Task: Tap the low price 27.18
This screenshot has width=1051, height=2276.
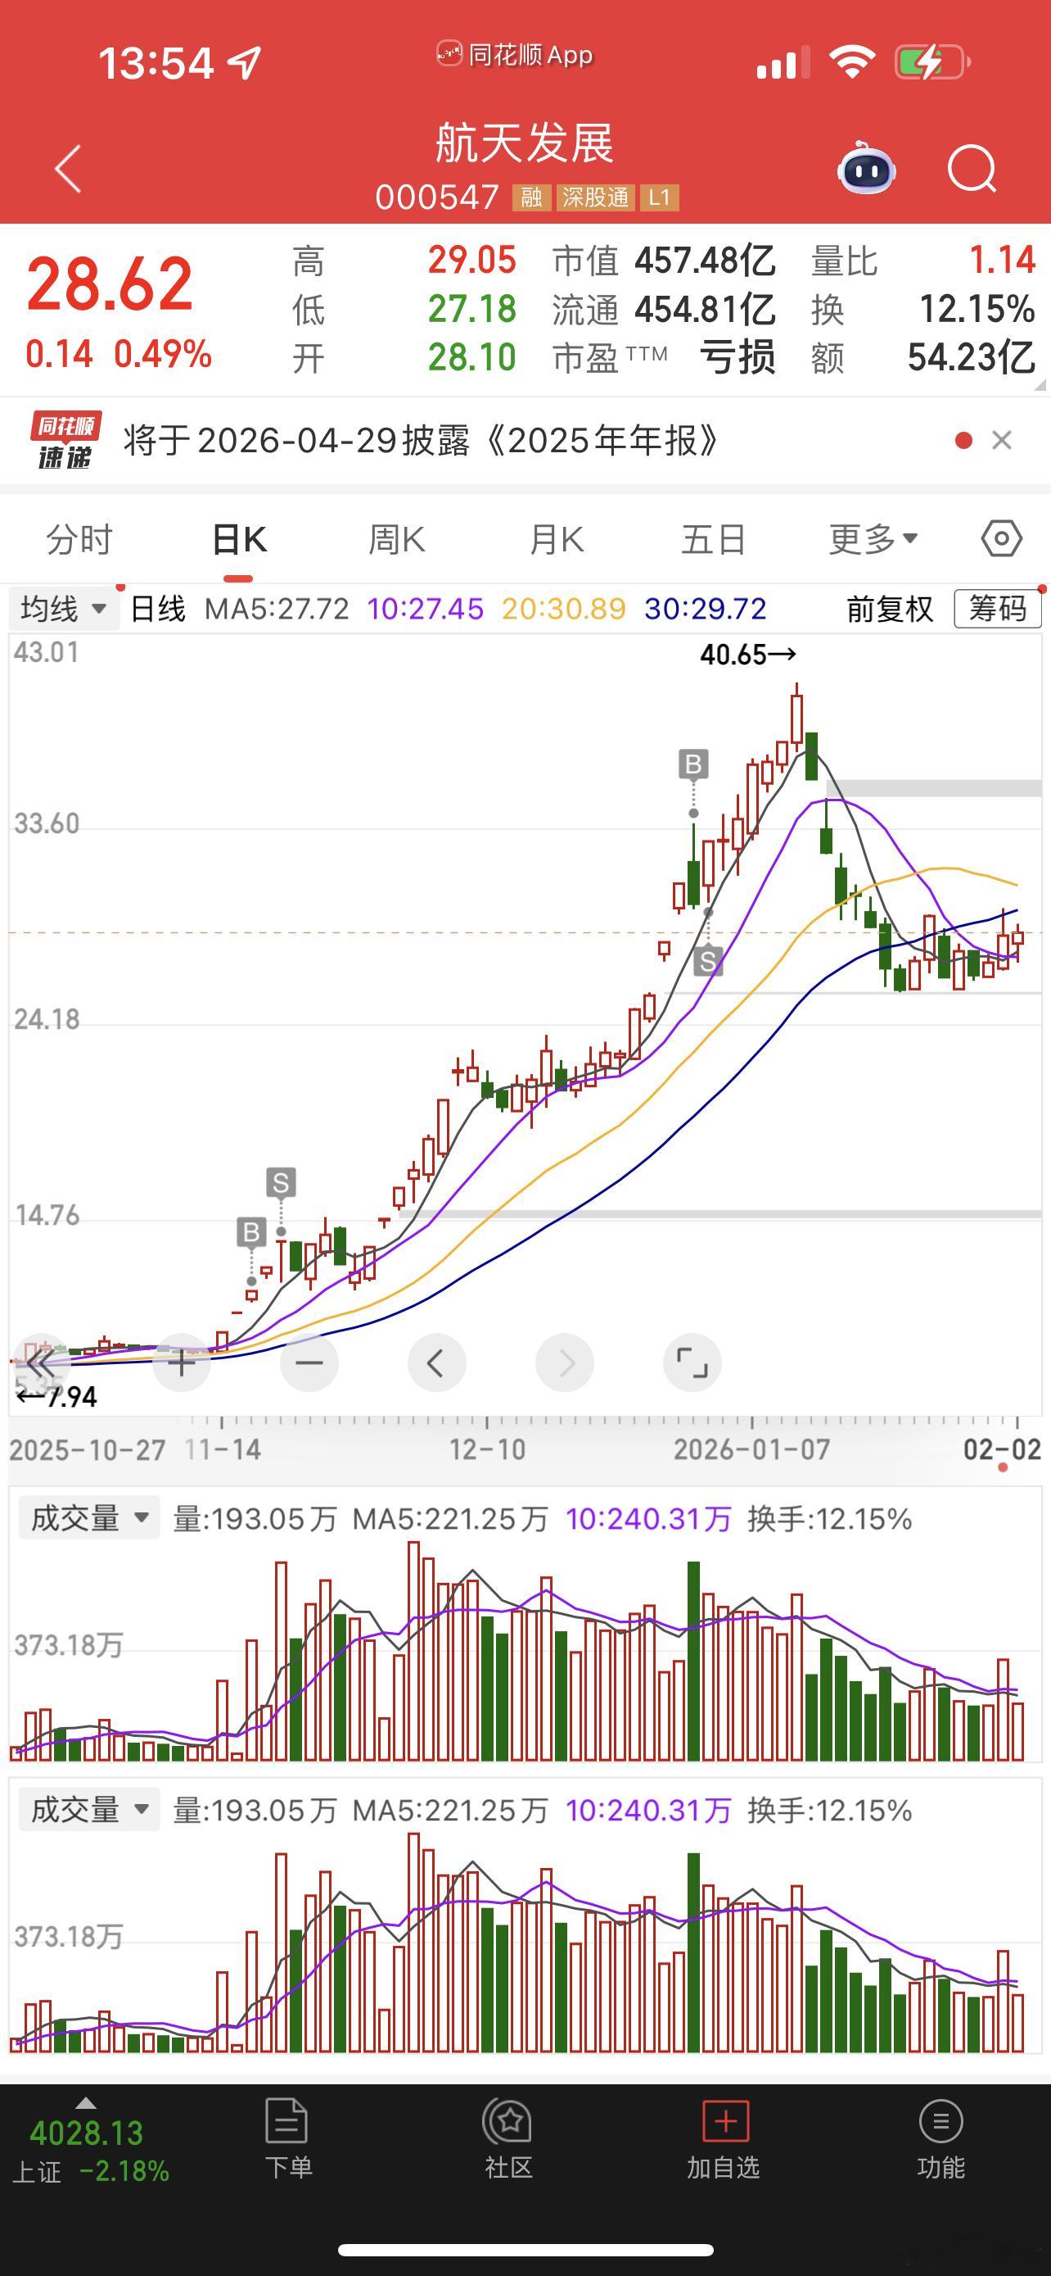Action: [x=472, y=308]
